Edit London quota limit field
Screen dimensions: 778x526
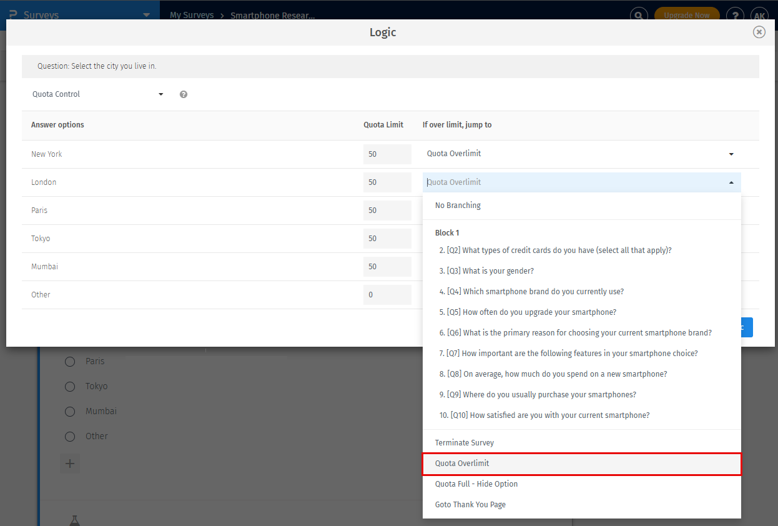(x=387, y=182)
